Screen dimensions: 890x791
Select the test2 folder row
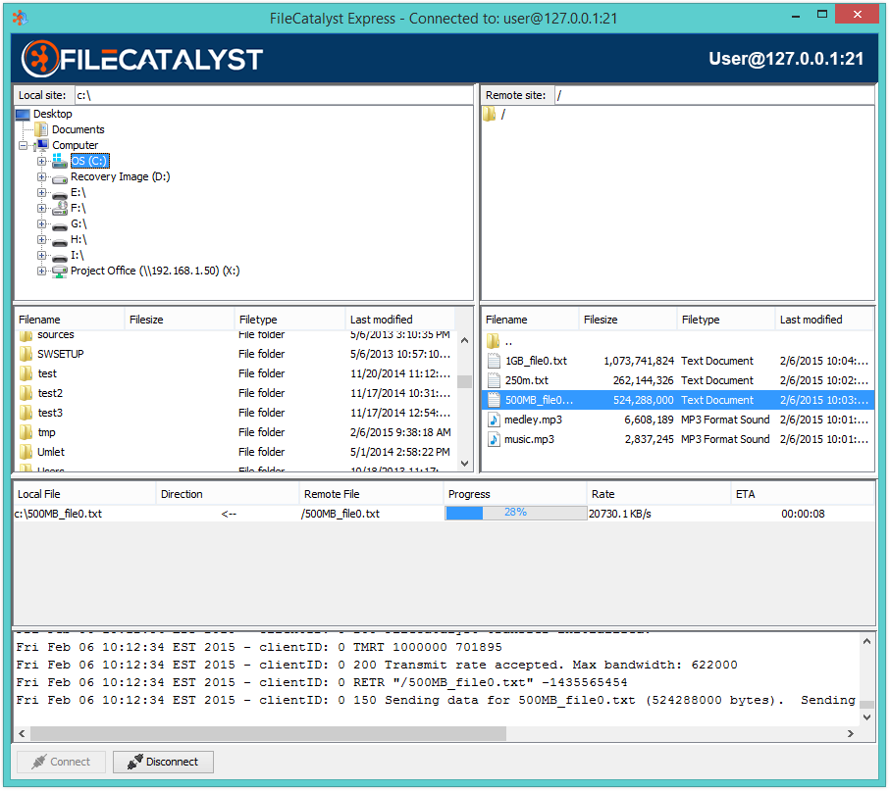click(x=236, y=393)
